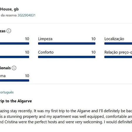Screen dimensions: 132x132
Task: Click the rating bar under 'ma' score
Action: coord(15,80)
